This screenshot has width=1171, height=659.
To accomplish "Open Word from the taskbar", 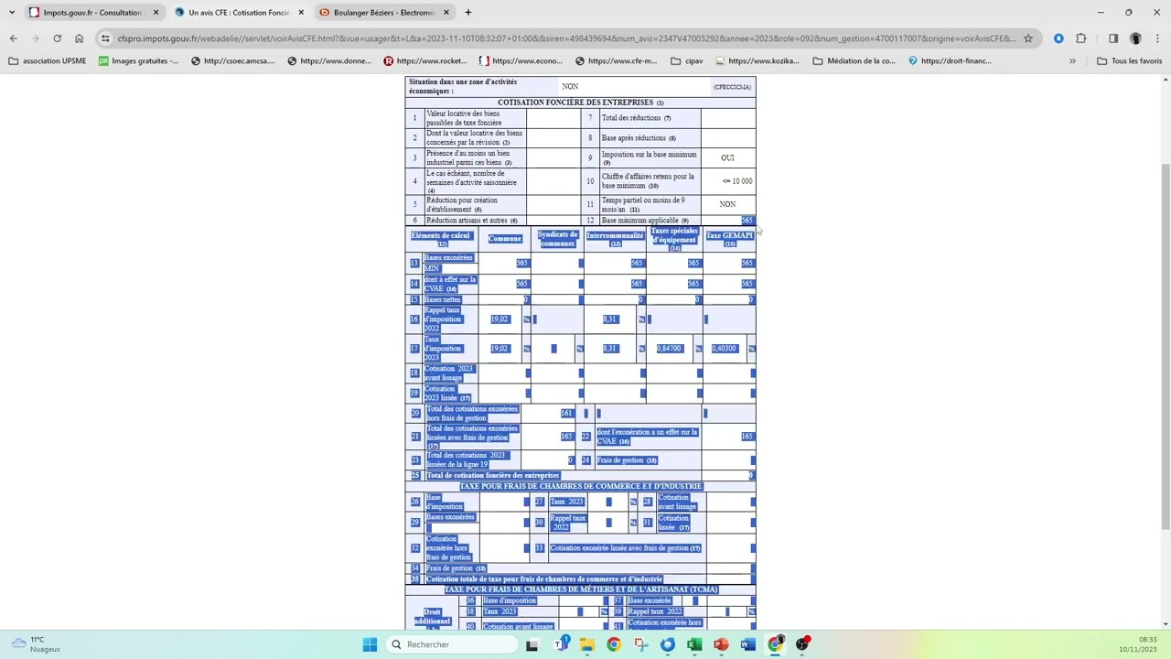I will click(748, 644).
